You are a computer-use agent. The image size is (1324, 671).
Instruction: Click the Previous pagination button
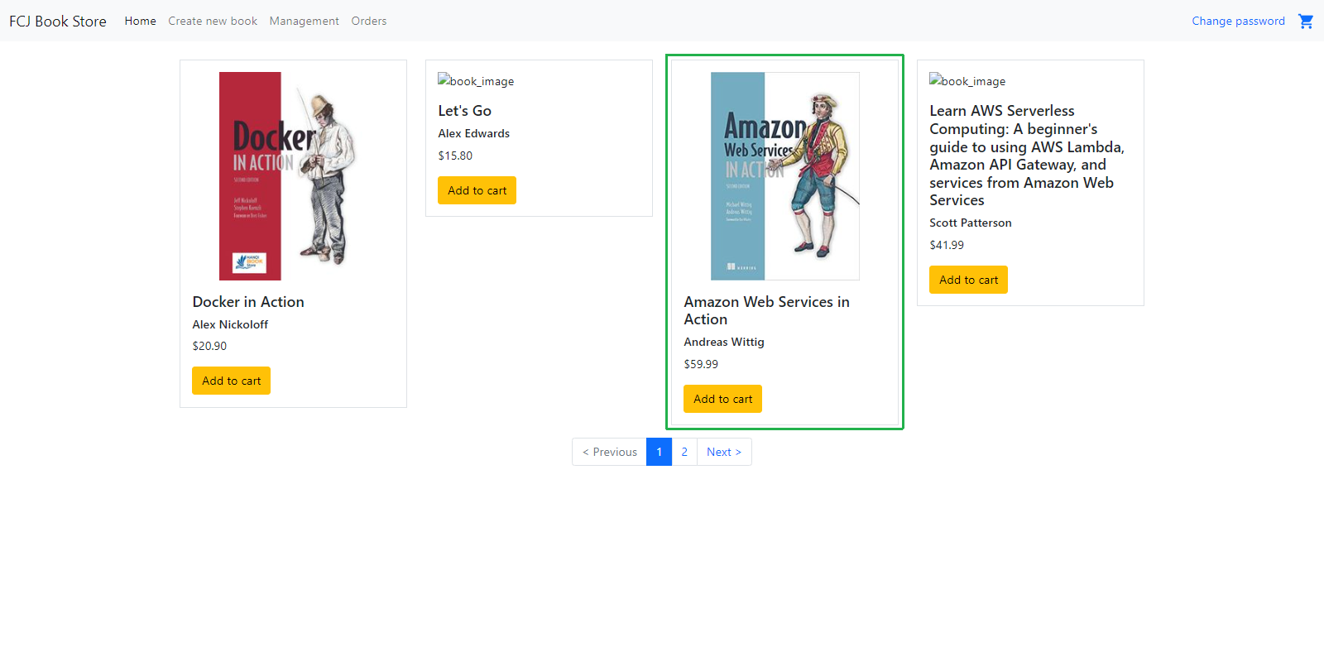coord(609,452)
